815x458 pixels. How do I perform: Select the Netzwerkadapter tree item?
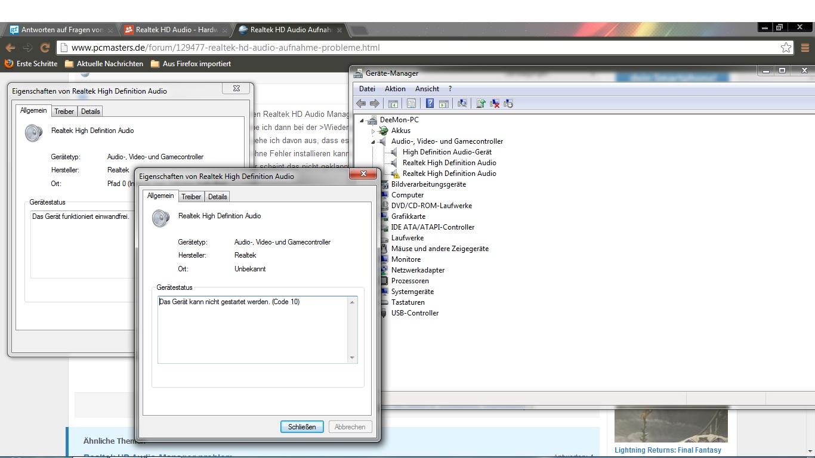[x=418, y=270]
